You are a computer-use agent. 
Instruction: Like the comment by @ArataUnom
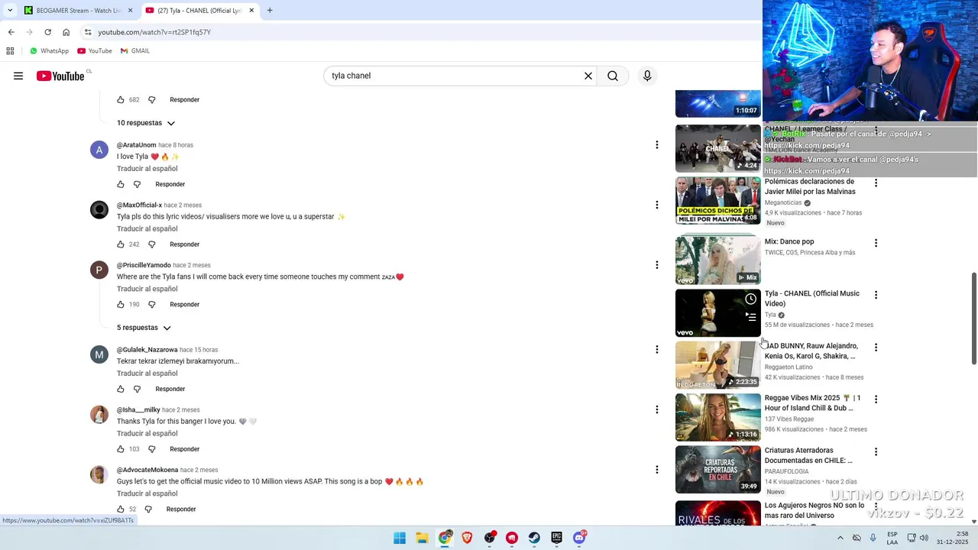click(x=121, y=184)
